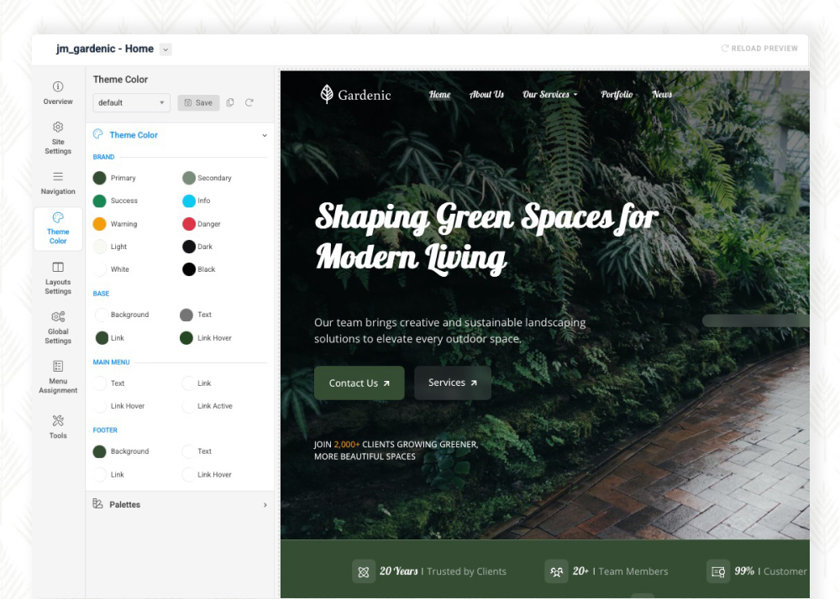Screen dimensions: 840x599
Task: Pick the Base Link Hover color swatch
Action: point(186,338)
